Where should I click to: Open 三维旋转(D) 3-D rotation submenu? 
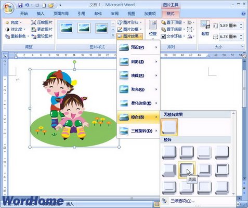(138, 131)
